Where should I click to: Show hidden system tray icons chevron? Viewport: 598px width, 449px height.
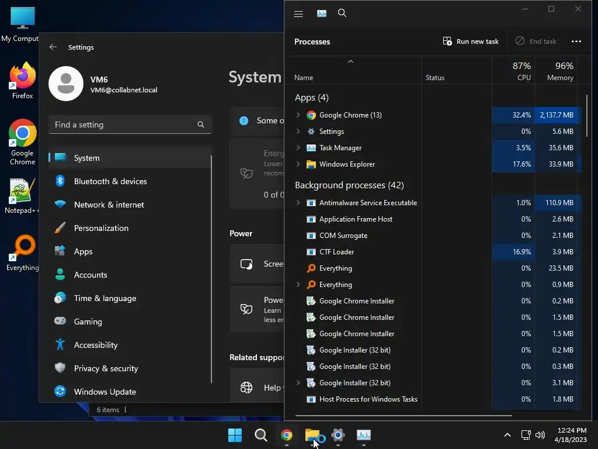coord(507,435)
